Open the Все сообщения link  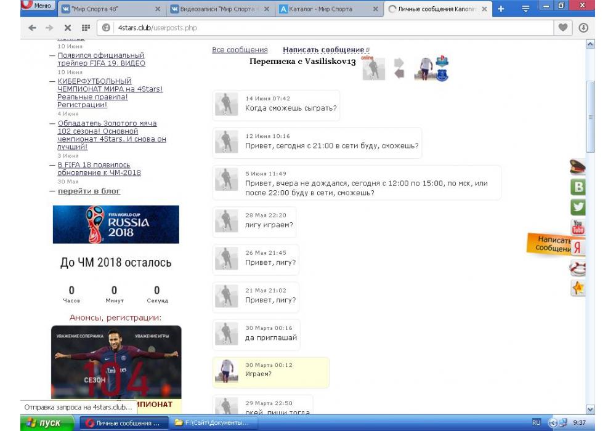tap(240, 50)
